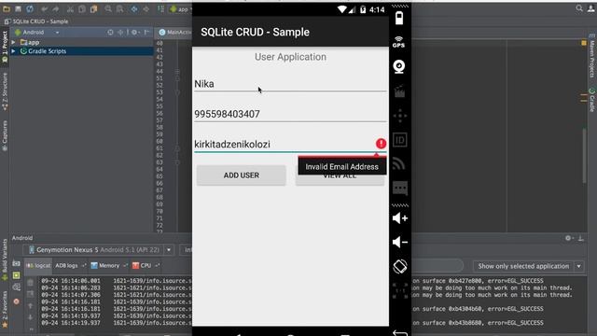Click the Genymotion remote control arrows icon
The width and height of the screenshot is (597, 336).
[x=400, y=116]
